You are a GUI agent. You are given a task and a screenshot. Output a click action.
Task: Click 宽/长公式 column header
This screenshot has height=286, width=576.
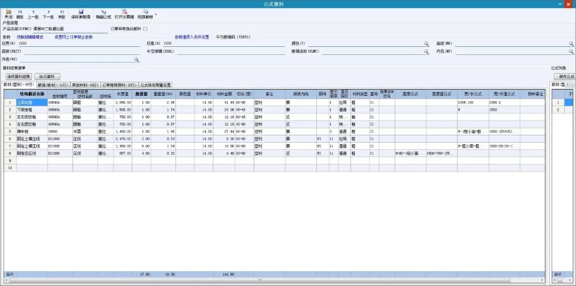coord(473,94)
